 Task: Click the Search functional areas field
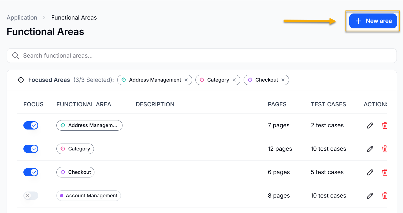click(x=201, y=56)
